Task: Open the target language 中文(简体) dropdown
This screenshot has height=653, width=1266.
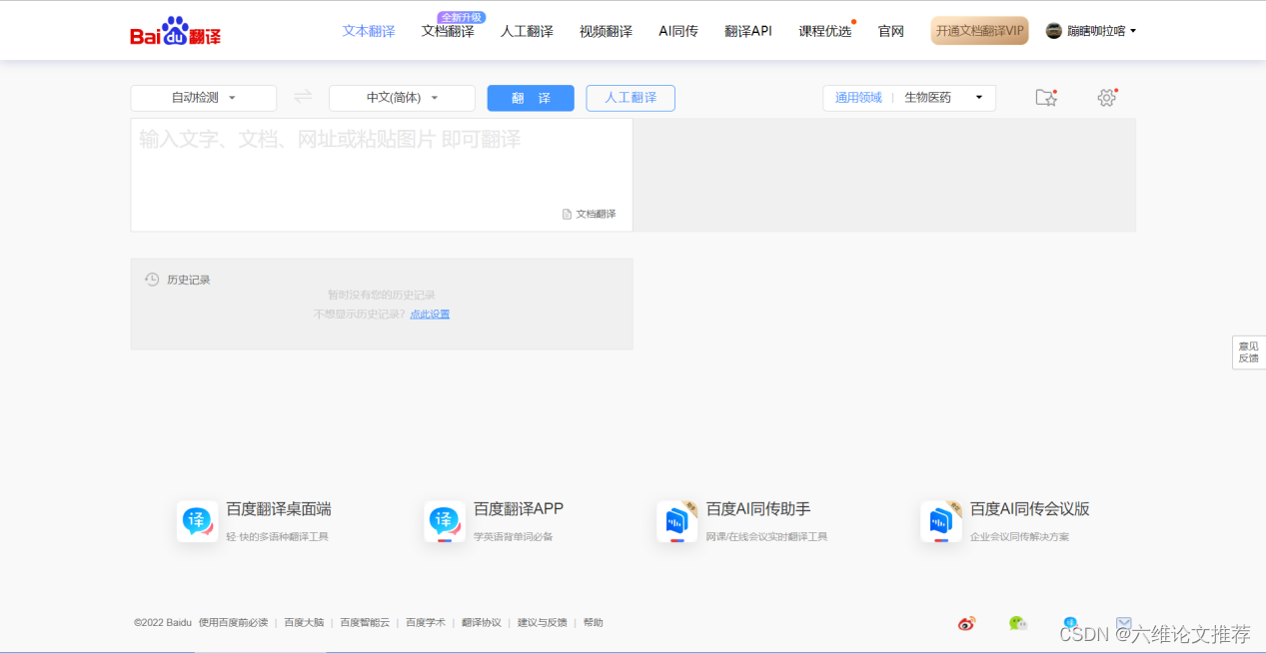Action: point(402,98)
